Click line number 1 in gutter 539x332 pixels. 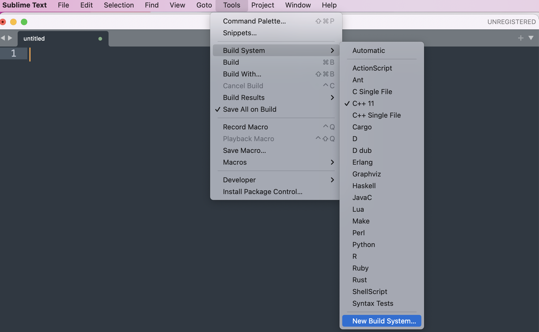(x=14, y=53)
